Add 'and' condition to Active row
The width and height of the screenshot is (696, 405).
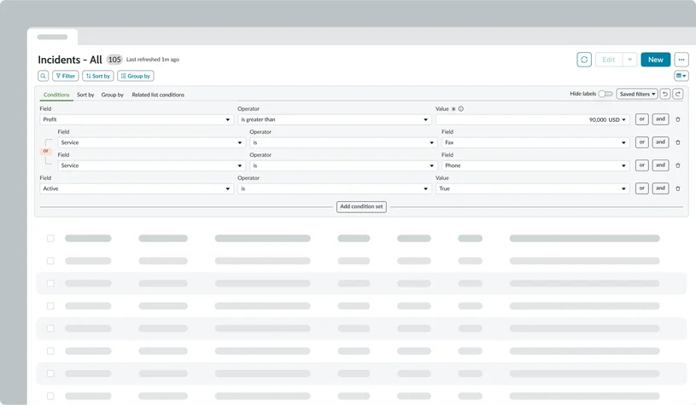click(660, 188)
